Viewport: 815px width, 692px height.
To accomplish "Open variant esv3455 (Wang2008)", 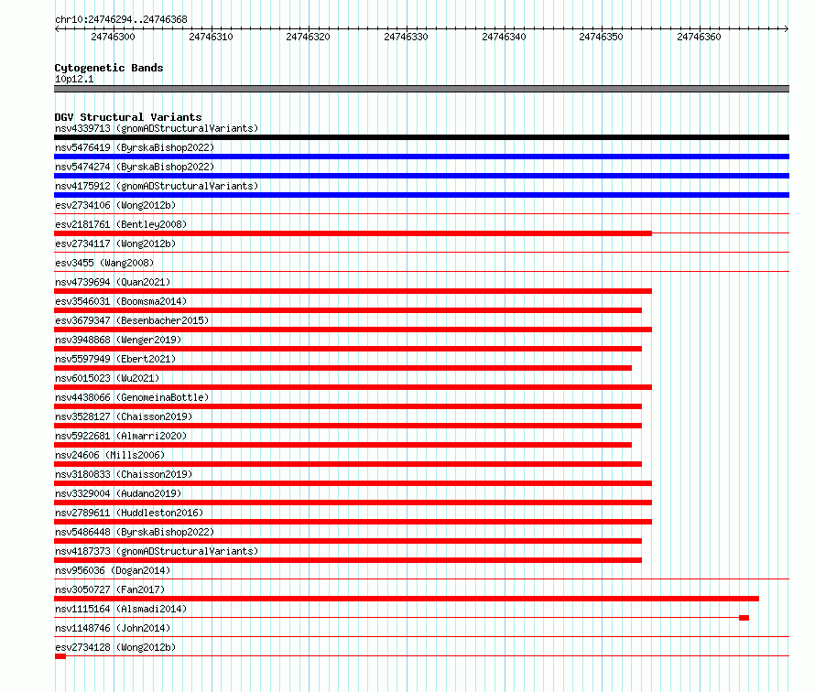I will pos(104,263).
